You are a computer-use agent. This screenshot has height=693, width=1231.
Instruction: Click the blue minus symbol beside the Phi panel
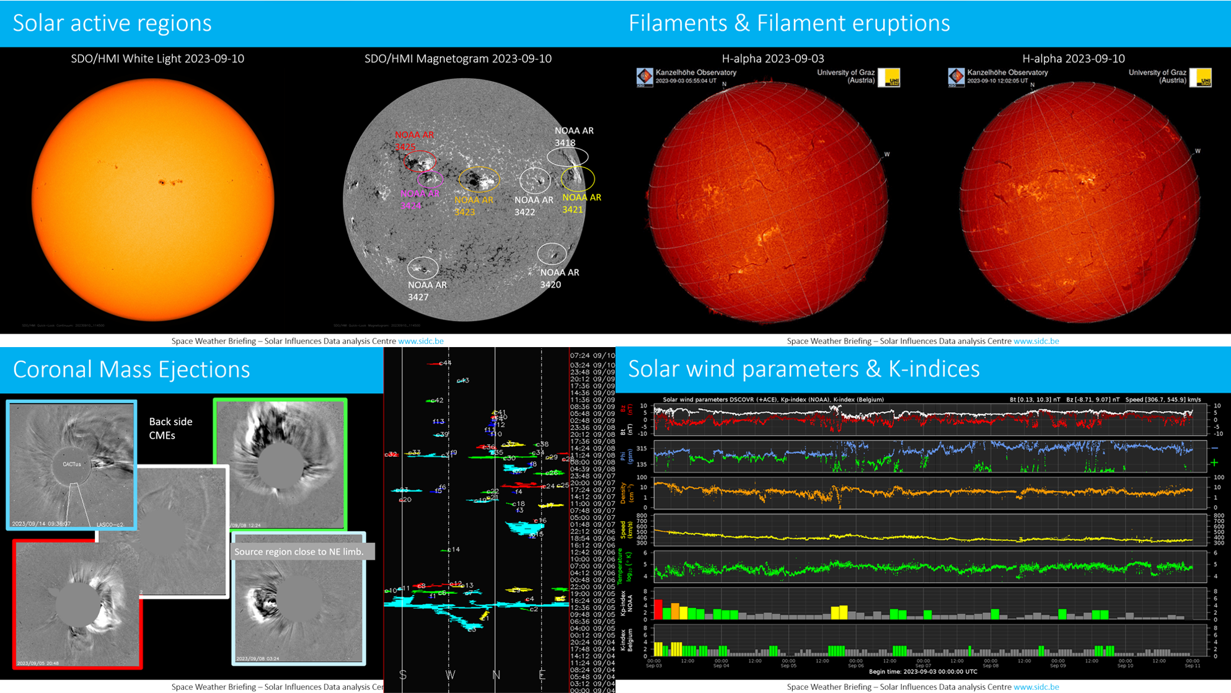[x=1214, y=448]
